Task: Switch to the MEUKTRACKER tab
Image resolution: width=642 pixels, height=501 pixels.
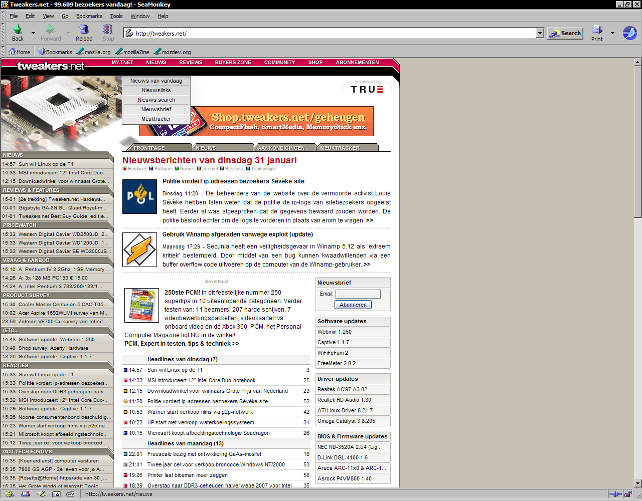Action: point(347,148)
